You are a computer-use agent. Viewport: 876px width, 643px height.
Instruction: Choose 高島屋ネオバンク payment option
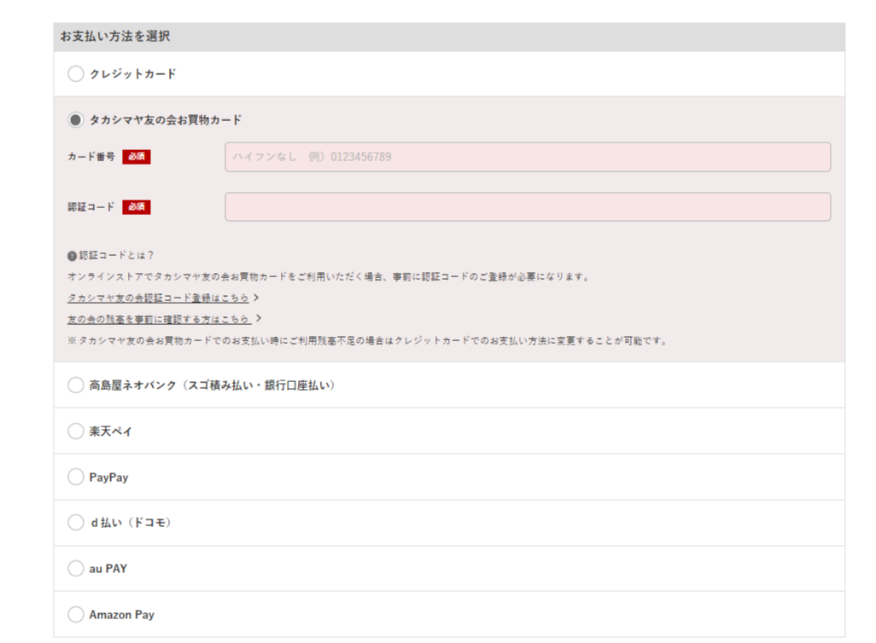click(75, 385)
